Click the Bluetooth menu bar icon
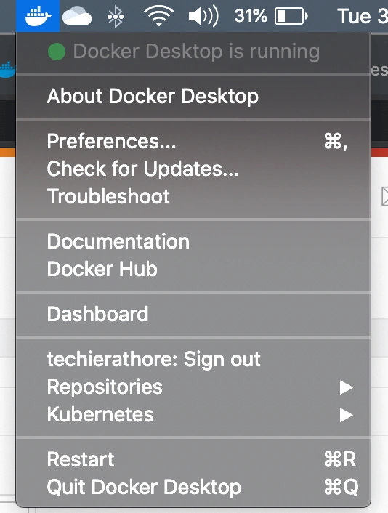 tap(116, 16)
